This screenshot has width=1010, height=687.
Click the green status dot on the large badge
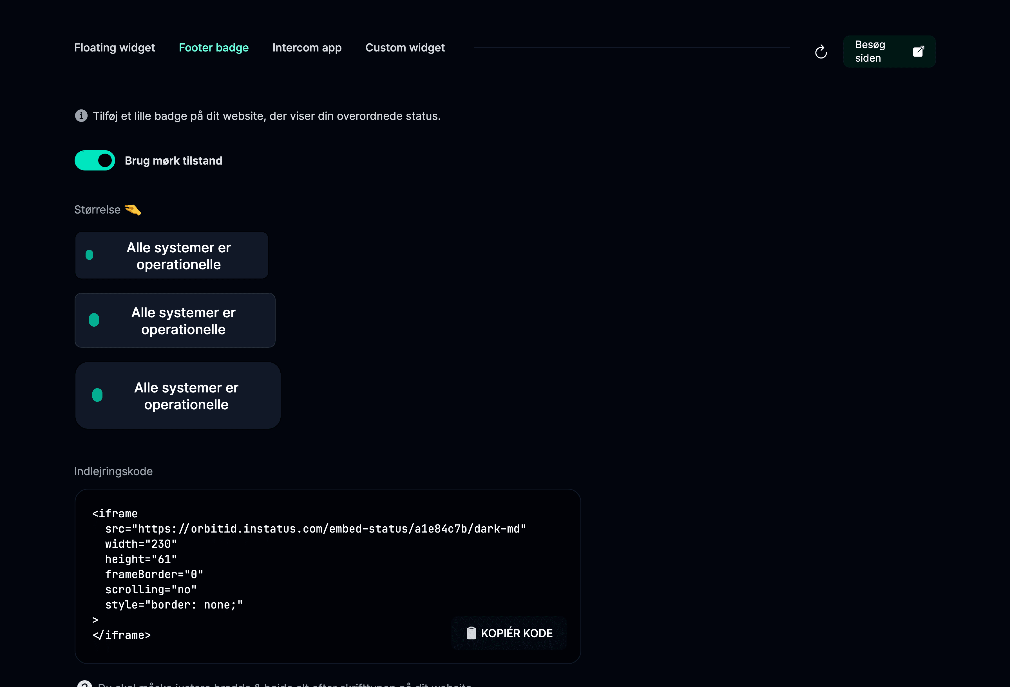coord(97,395)
